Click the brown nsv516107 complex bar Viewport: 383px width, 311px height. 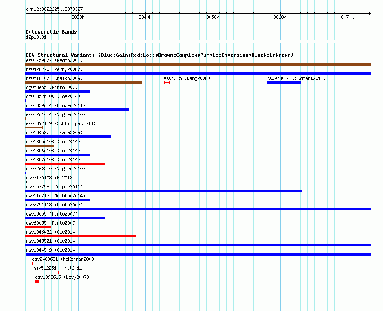(x=83, y=83)
